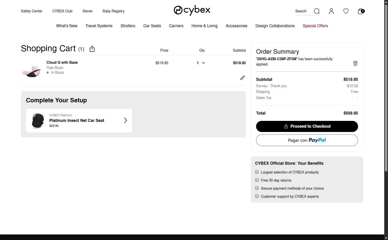This screenshot has width=388, height=240.
Task: Open the wishlist heart icon
Action: pyautogui.click(x=346, y=11)
